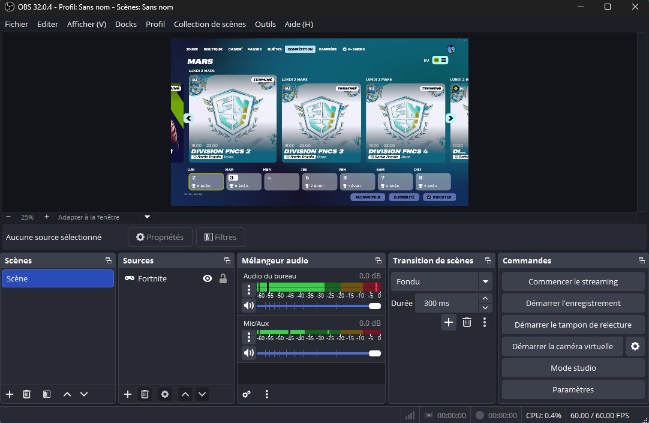This screenshot has height=423, width=649.
Task: Move scene down arrow in Scènes dock
Action: (x=84, y=394)
